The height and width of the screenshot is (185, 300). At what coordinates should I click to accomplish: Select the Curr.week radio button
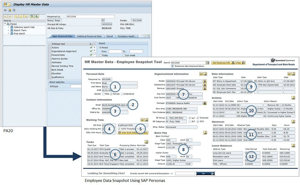click(124, 55)
